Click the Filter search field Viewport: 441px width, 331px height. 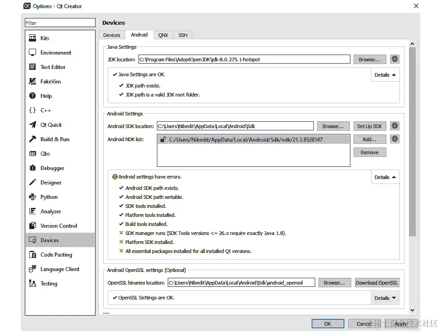[x=60, y=23]
